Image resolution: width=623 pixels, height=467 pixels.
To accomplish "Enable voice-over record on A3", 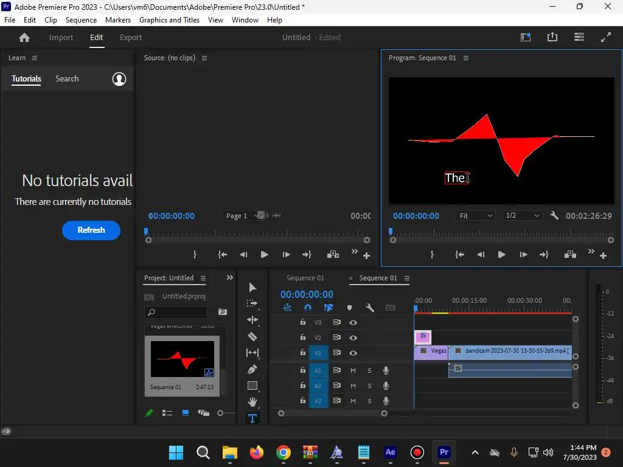I will pyautogui.click(x=386, y=401).
